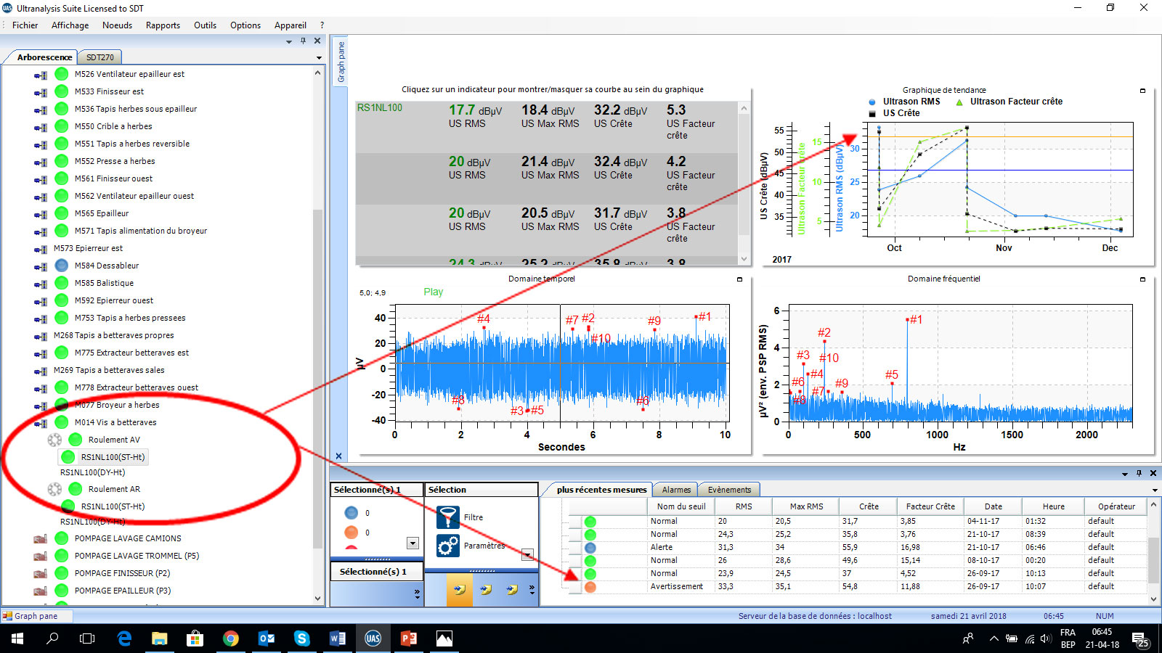Click pump icon beside POMPAGE LAVAGE CAMIONS
This screenshot has width=1162, height=653.
41,538
